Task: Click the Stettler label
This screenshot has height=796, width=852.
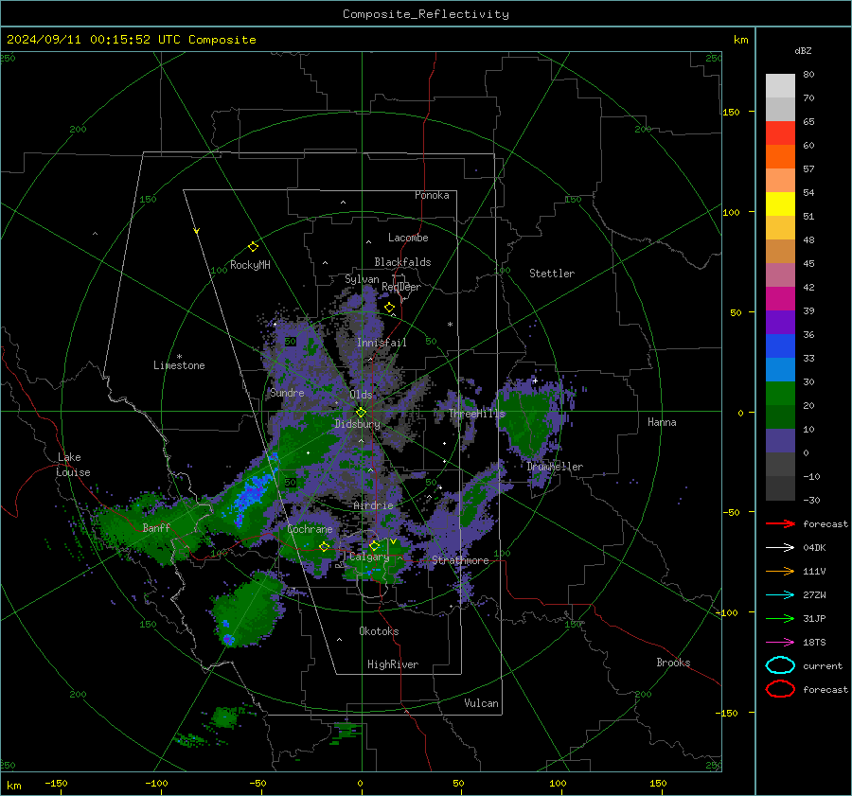Action: 552,274
